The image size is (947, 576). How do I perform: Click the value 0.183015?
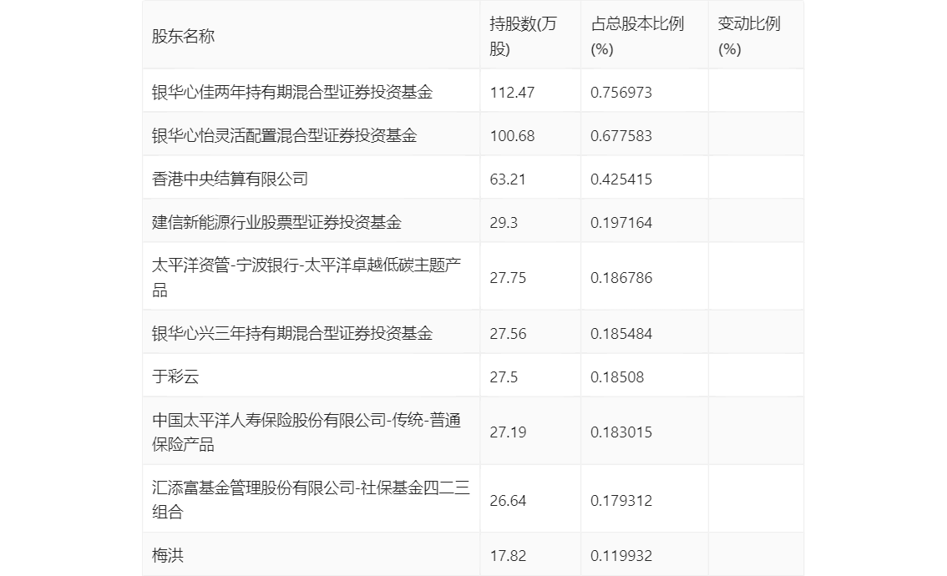(620, 432)
